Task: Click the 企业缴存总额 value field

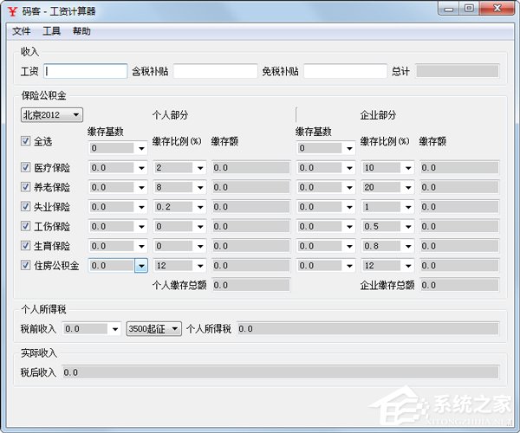Action: tap(459, 285)
